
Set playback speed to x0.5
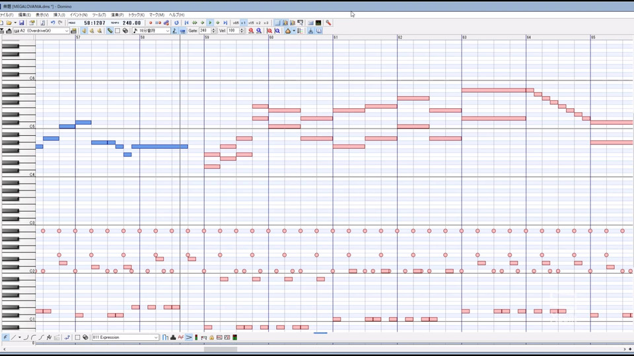tap(235, 23)
